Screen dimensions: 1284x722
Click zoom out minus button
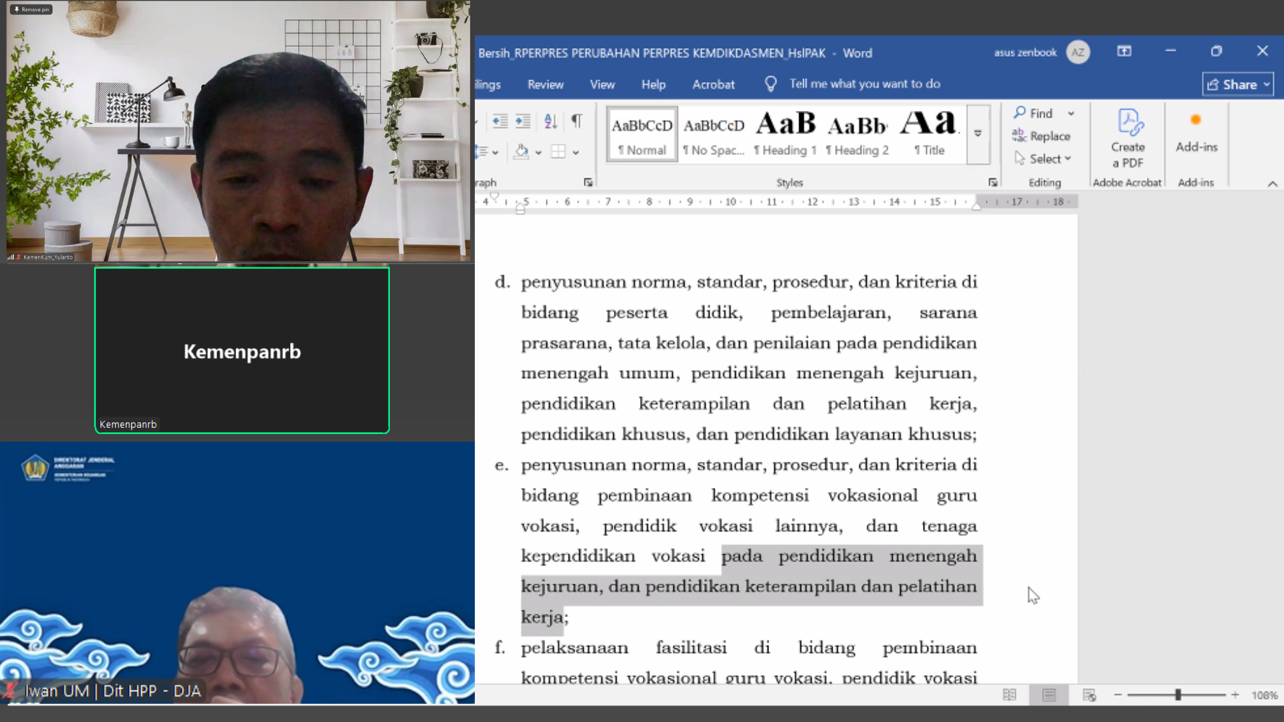1117,695
